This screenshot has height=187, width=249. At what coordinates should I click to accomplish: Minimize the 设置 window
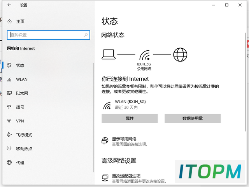click(x=214, y=5)
